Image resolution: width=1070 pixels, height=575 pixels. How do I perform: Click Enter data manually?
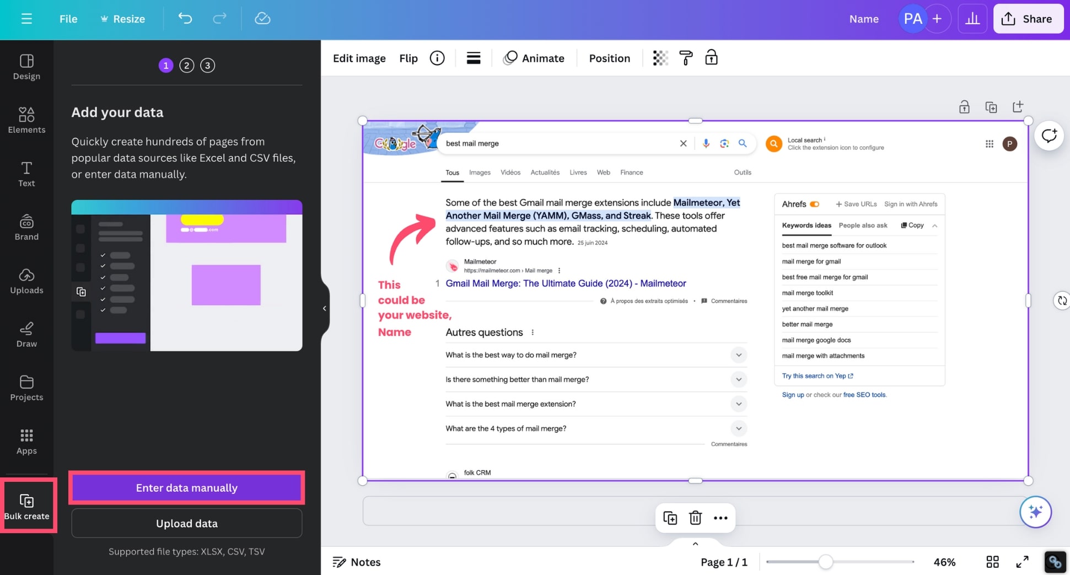pos(187,488)
